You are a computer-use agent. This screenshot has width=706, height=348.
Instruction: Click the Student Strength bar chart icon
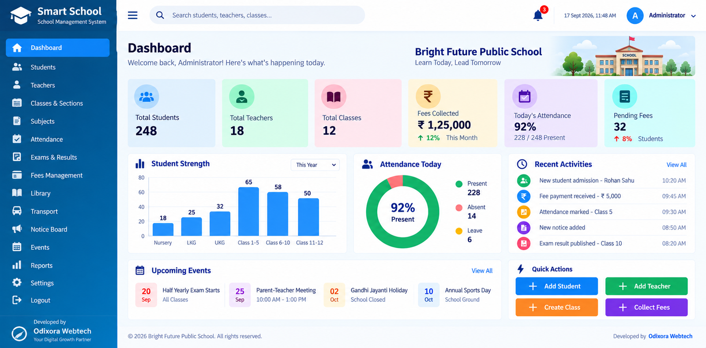click(140, 164)
